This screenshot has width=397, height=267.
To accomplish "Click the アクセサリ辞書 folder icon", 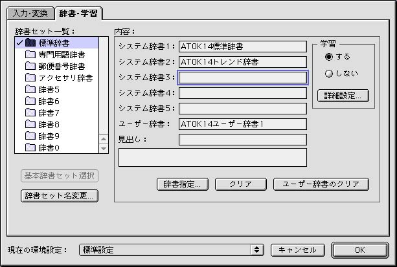I will point(30,78).
